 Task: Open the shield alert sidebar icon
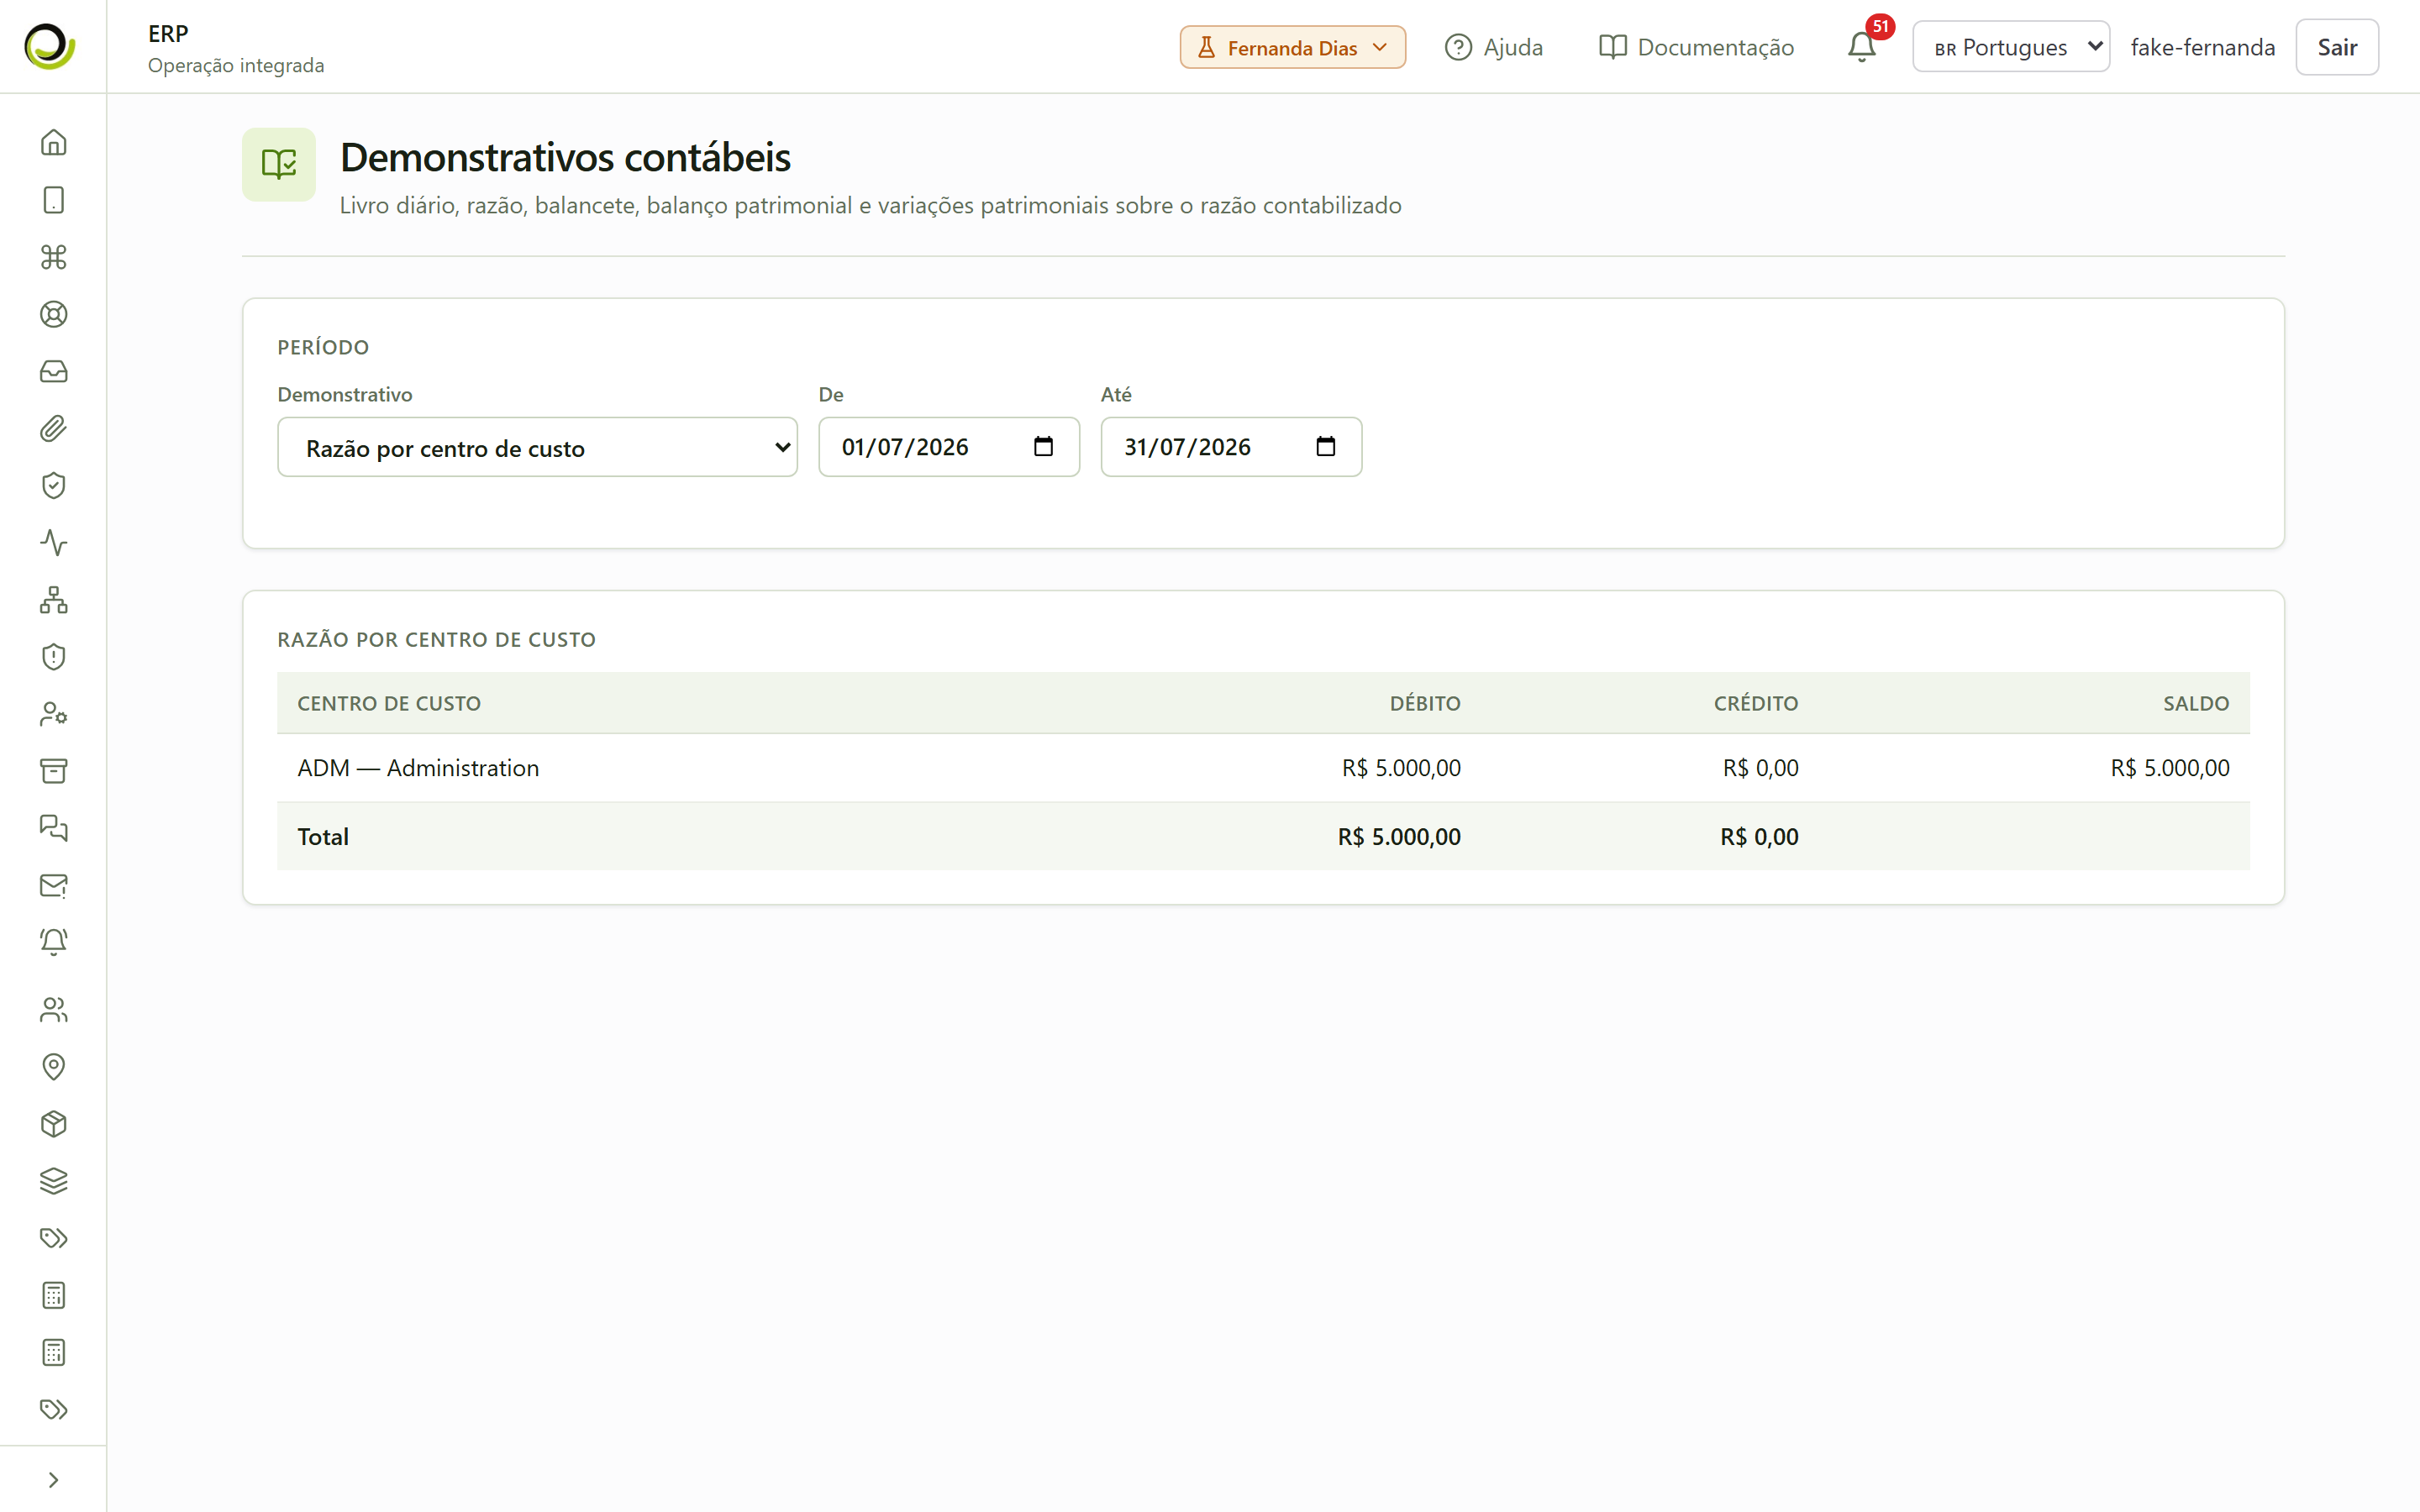pos(53,656)
